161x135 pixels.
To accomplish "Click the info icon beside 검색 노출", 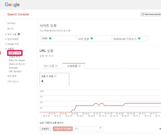I will click(19, 34).
